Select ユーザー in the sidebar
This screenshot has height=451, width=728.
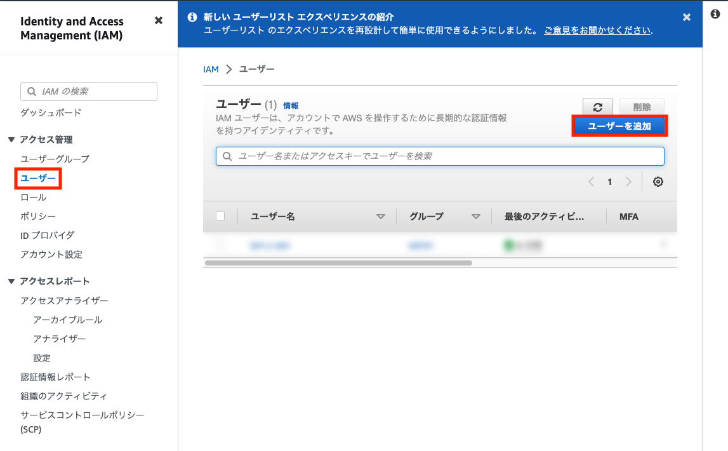[x=38, y=178]
